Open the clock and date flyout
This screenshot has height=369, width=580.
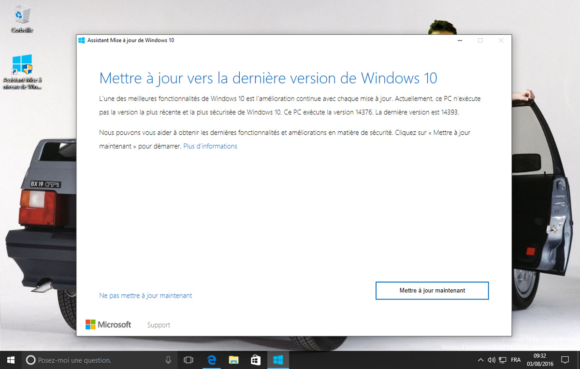point(539,360)
